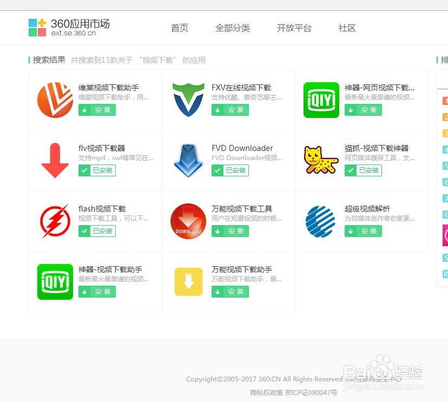Open 社区 navigation item
The width and height of the screenshot is (448, 402).
347,28
